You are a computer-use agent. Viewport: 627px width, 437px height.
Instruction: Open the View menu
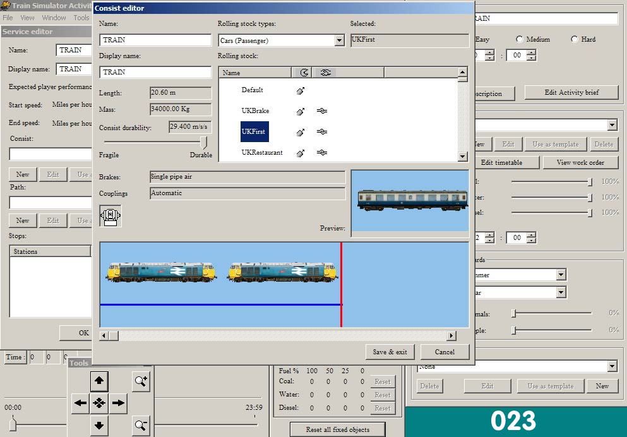coord(27,18)
